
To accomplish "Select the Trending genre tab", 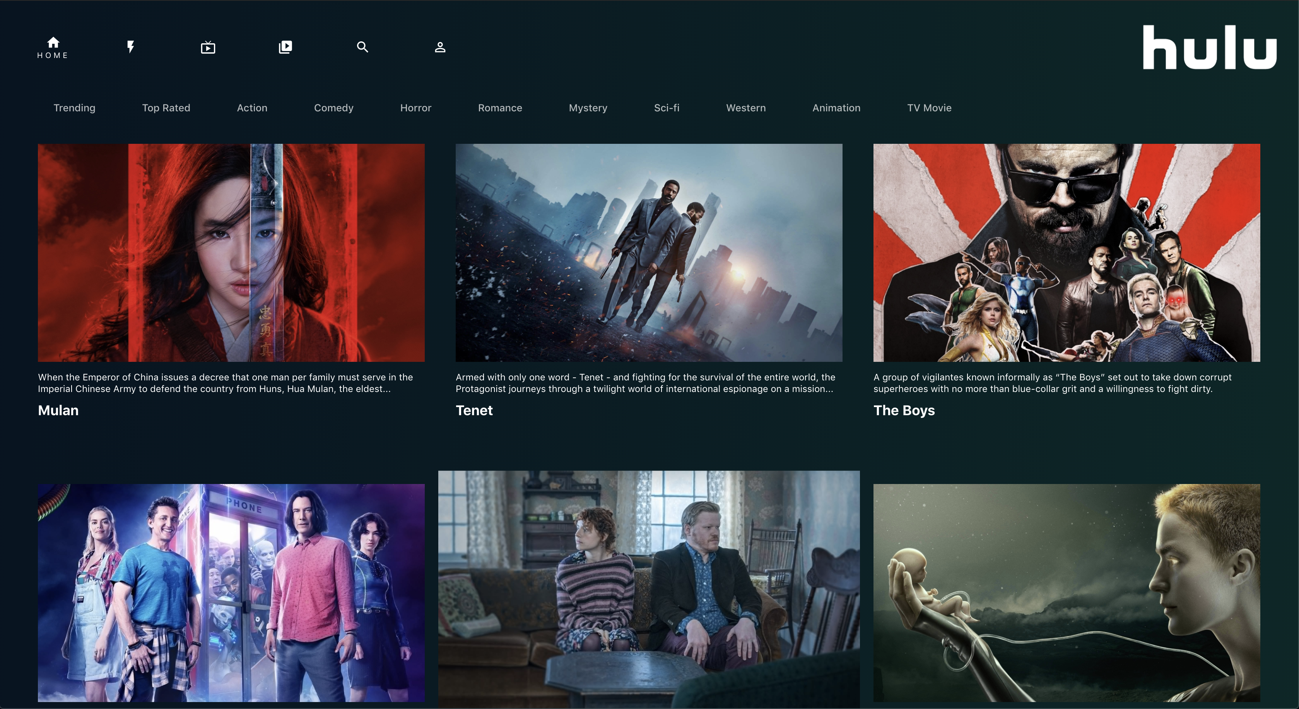I will 75,108.
